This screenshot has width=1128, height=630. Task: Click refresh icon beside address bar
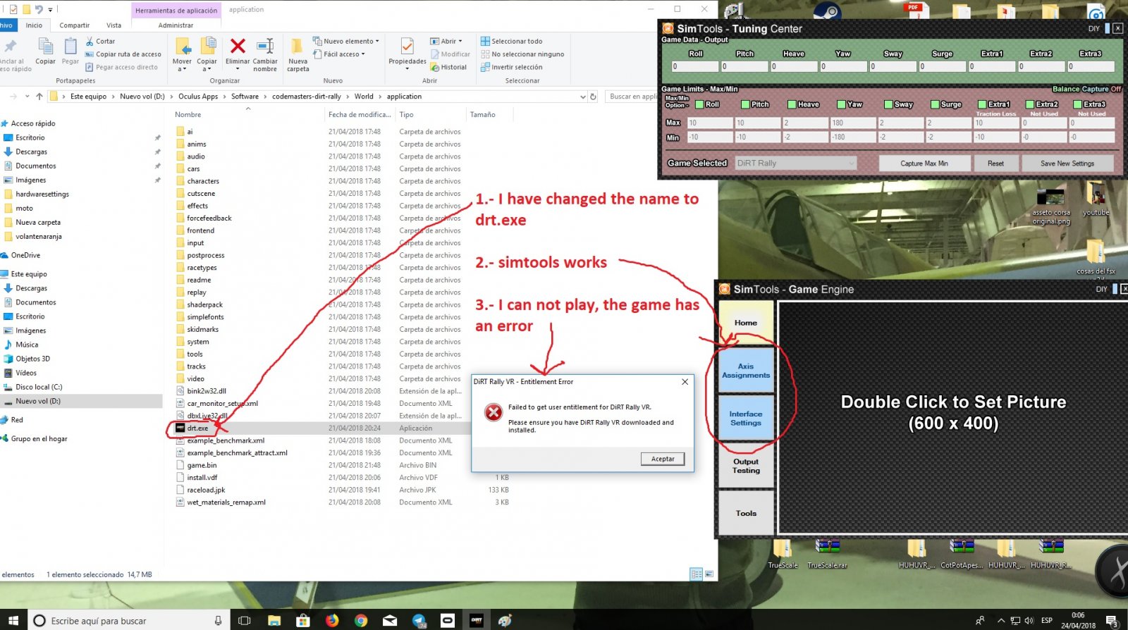click(594, 97)
